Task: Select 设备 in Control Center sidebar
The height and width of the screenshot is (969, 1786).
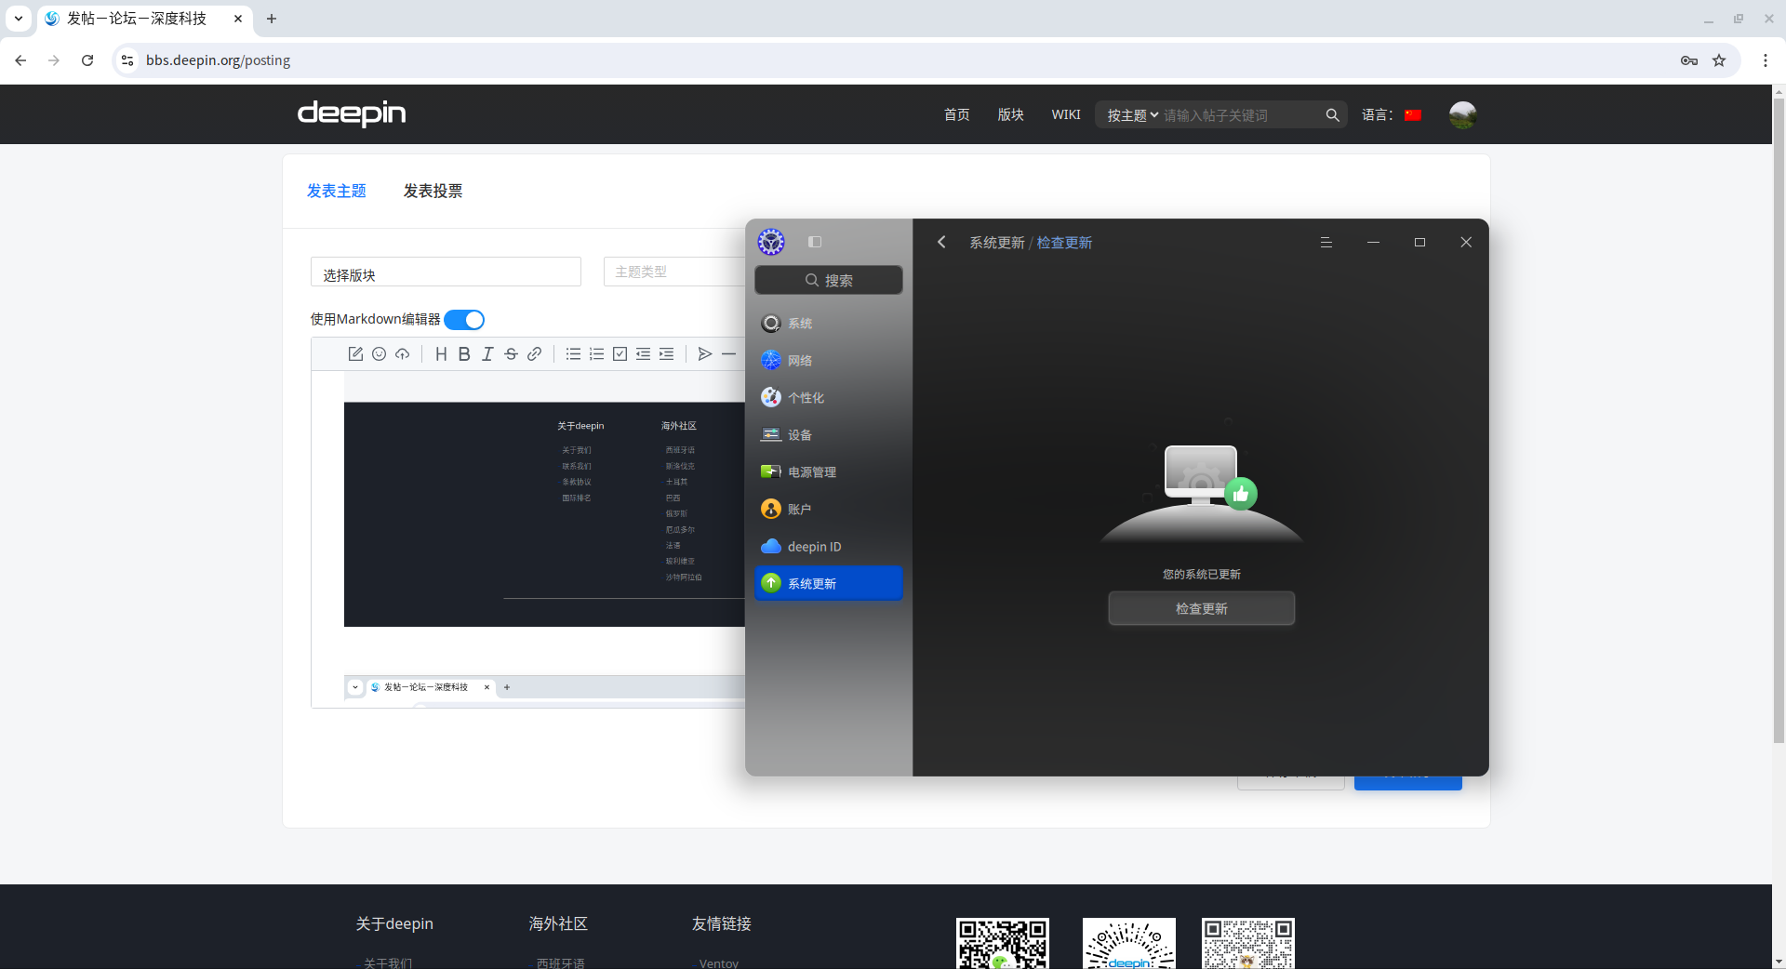Action: [x=829, y=435]
